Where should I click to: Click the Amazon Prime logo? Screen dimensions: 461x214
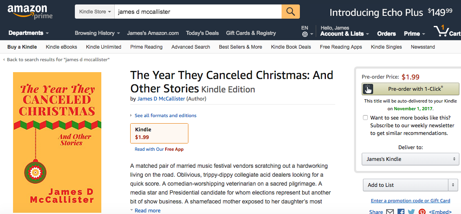(x=30, y=12)
